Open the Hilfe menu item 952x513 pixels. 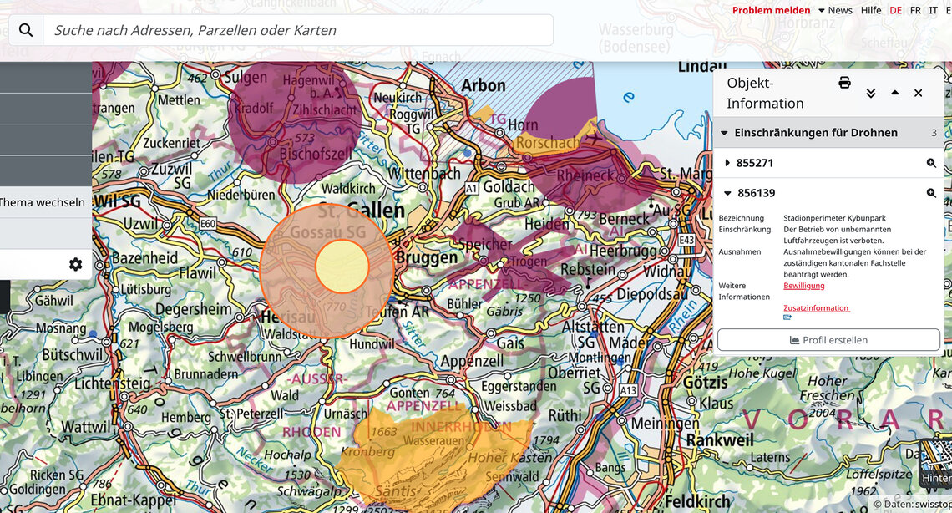tap(871, 10)
